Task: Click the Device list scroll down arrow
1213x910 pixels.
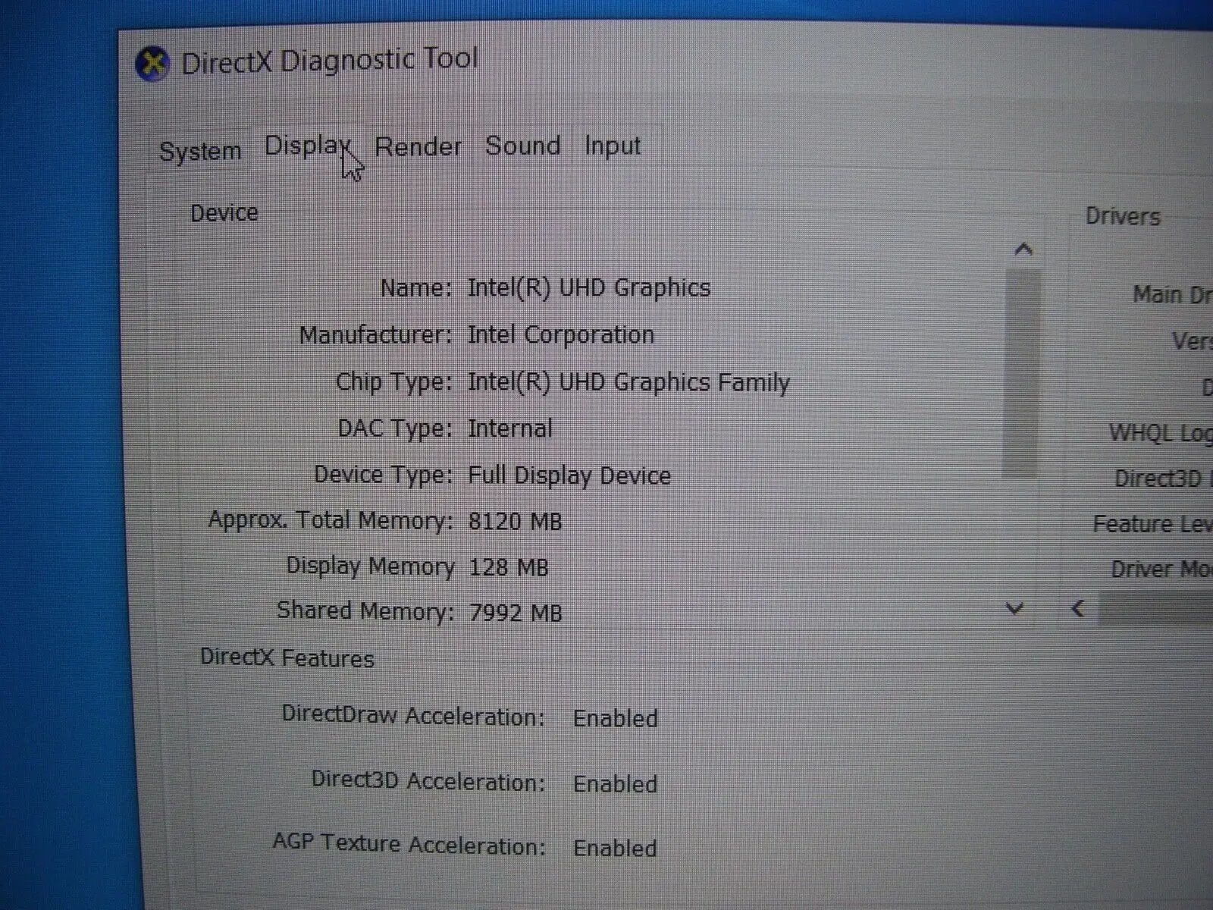Action: (1014, 608)
